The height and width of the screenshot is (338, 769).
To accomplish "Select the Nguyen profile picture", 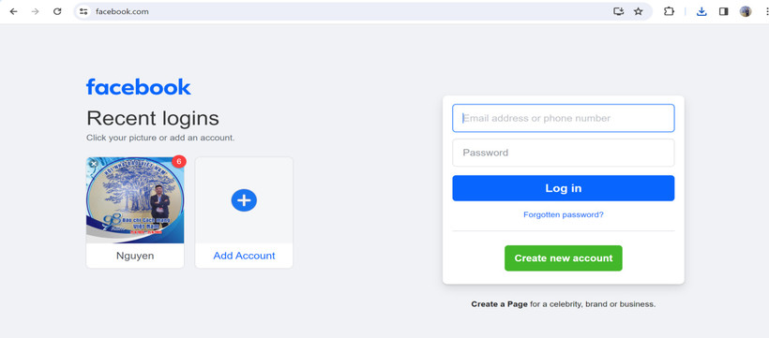I will 135,200.
